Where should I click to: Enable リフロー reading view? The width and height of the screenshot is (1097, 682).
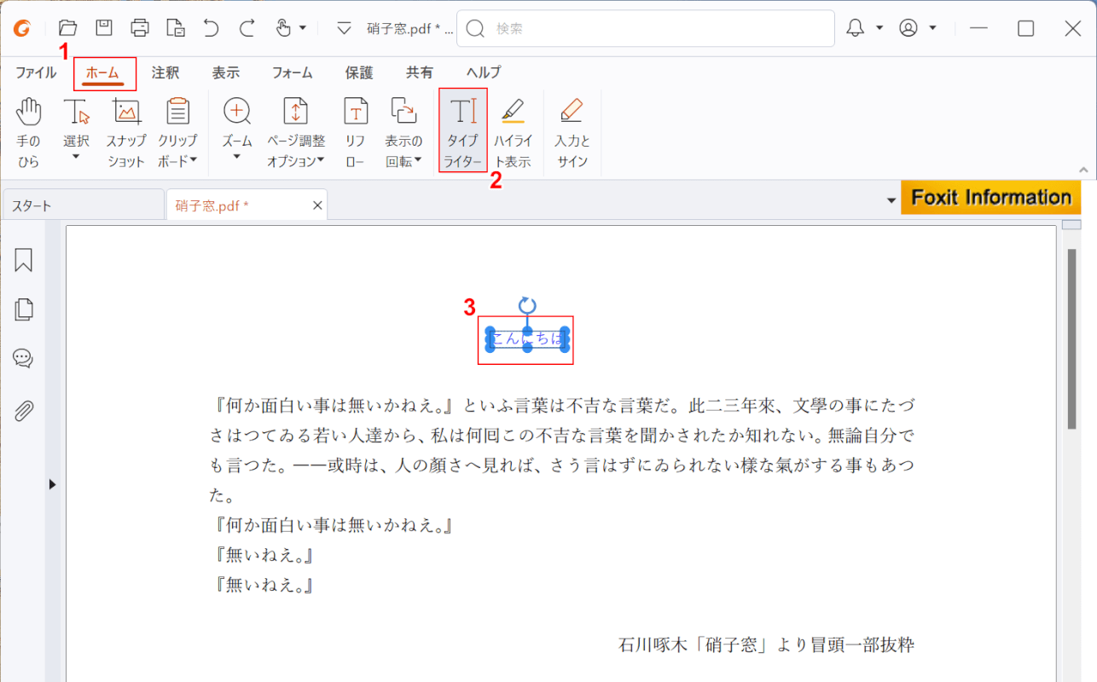pyautogui.click(x=356, y=132)
